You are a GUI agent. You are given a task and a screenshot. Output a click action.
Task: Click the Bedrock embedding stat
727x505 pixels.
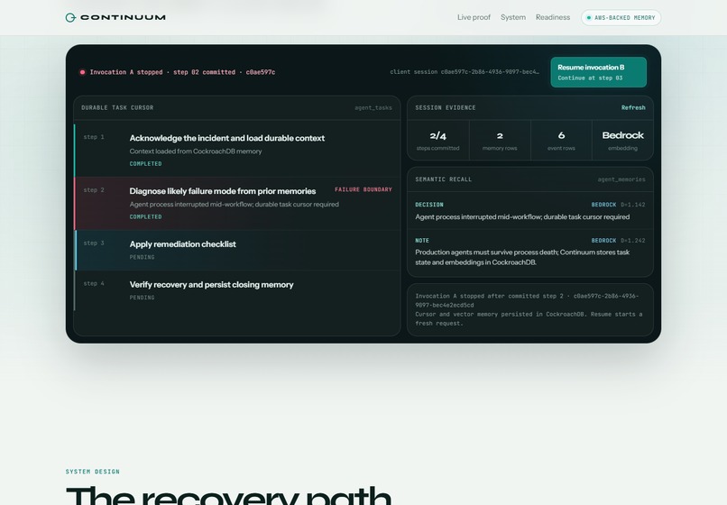pos(622,141)
